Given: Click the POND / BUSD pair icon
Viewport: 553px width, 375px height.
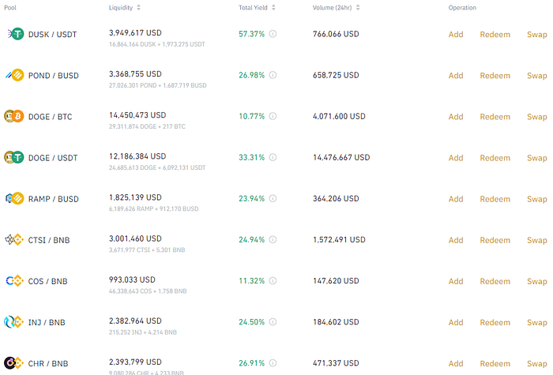Looking at the screenshot, I should [14, 75].
